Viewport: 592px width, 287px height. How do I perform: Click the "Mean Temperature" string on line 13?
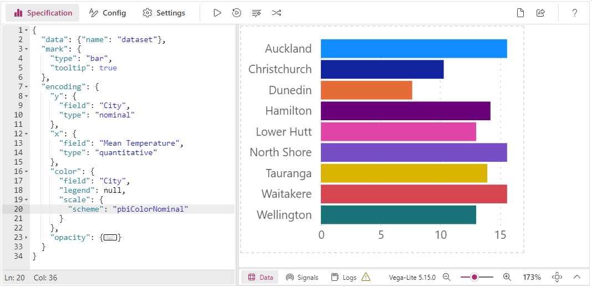140,143
